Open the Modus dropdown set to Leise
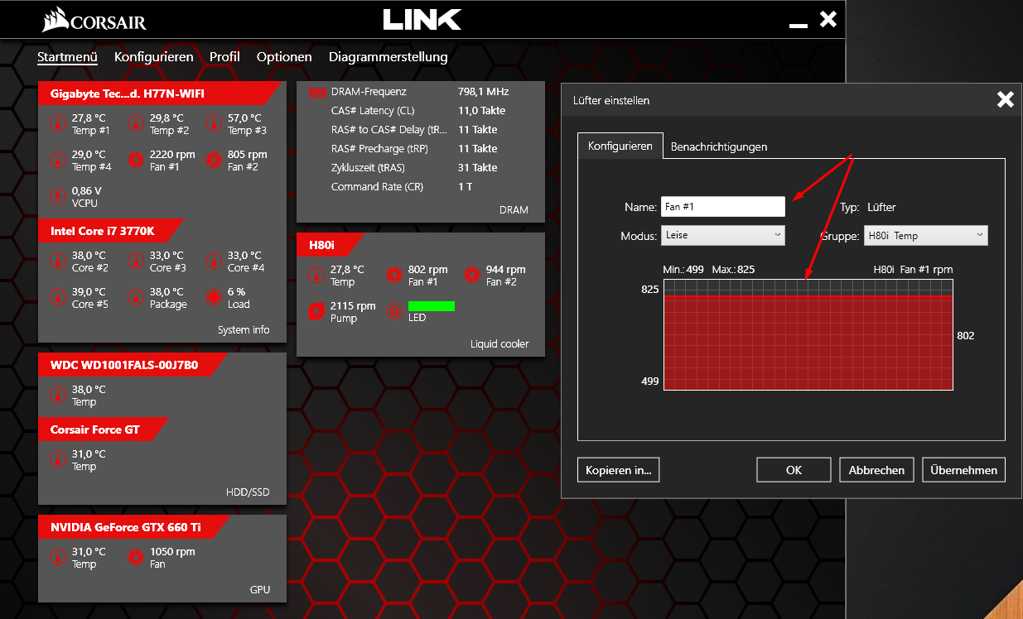This screenshot has width=1023, height=619. 723,235
